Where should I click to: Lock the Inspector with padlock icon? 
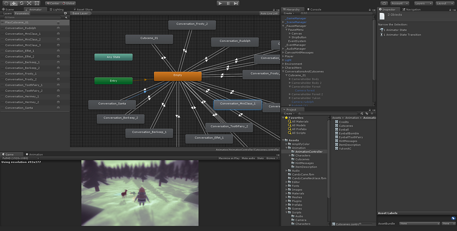tap(450, 10)
